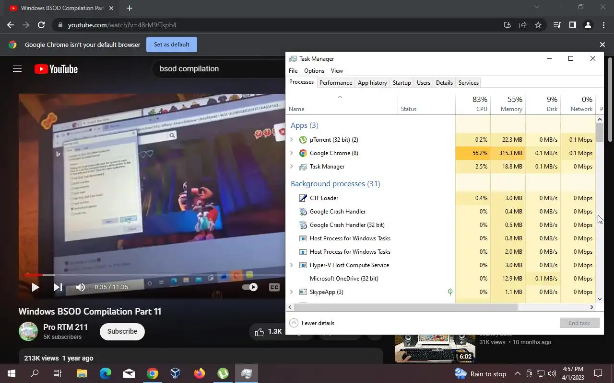Viewport: 614px width, 383px height.
Task: Open Chrome media control icon
Action: click(x=557, y=25)
